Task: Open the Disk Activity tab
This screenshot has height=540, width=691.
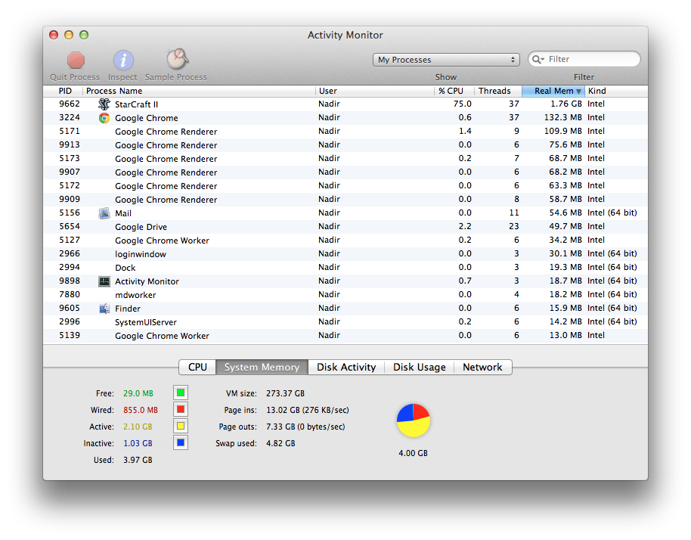Action: (x=346, y=368)
